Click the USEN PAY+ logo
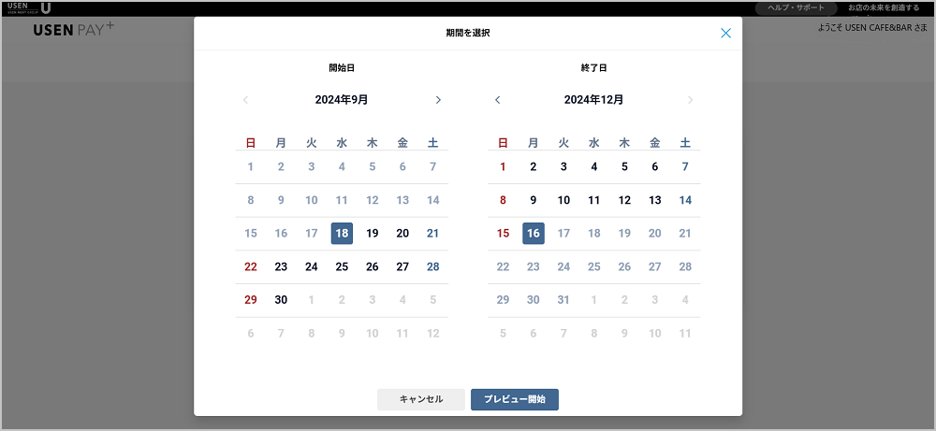 pyautogui.click(x=73, y=29)
